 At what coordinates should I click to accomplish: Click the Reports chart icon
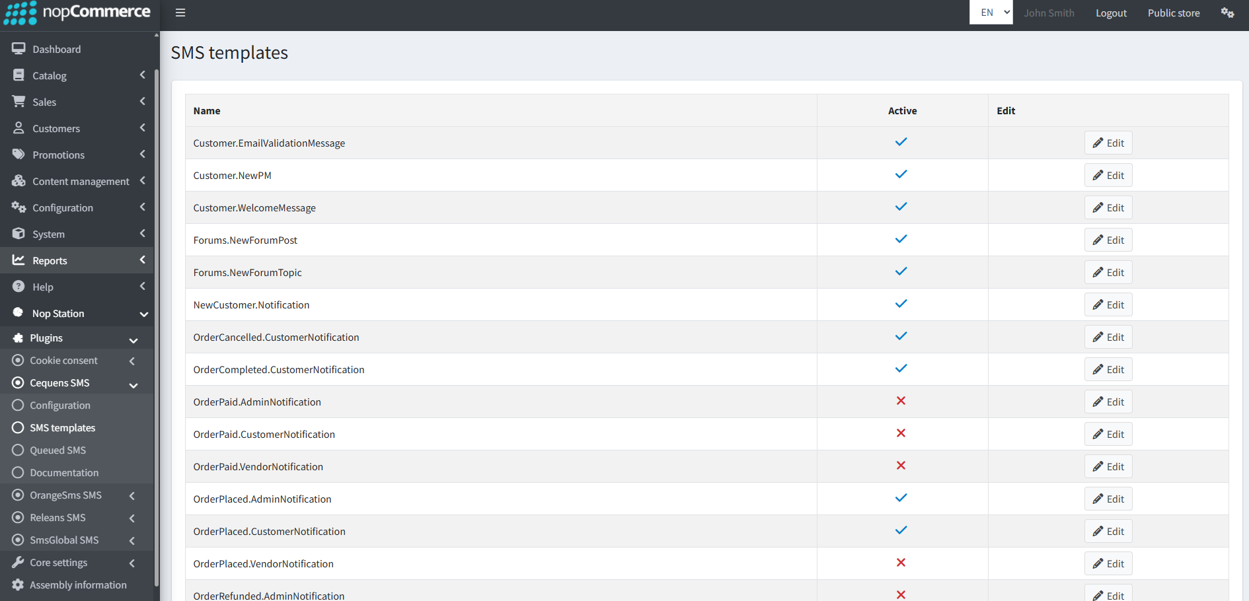click(x=19, y=260)
